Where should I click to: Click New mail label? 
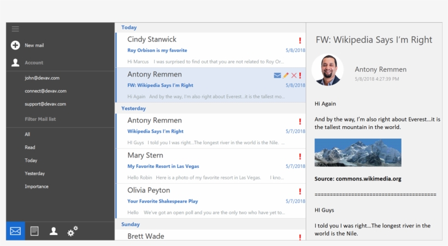point(34,45)
